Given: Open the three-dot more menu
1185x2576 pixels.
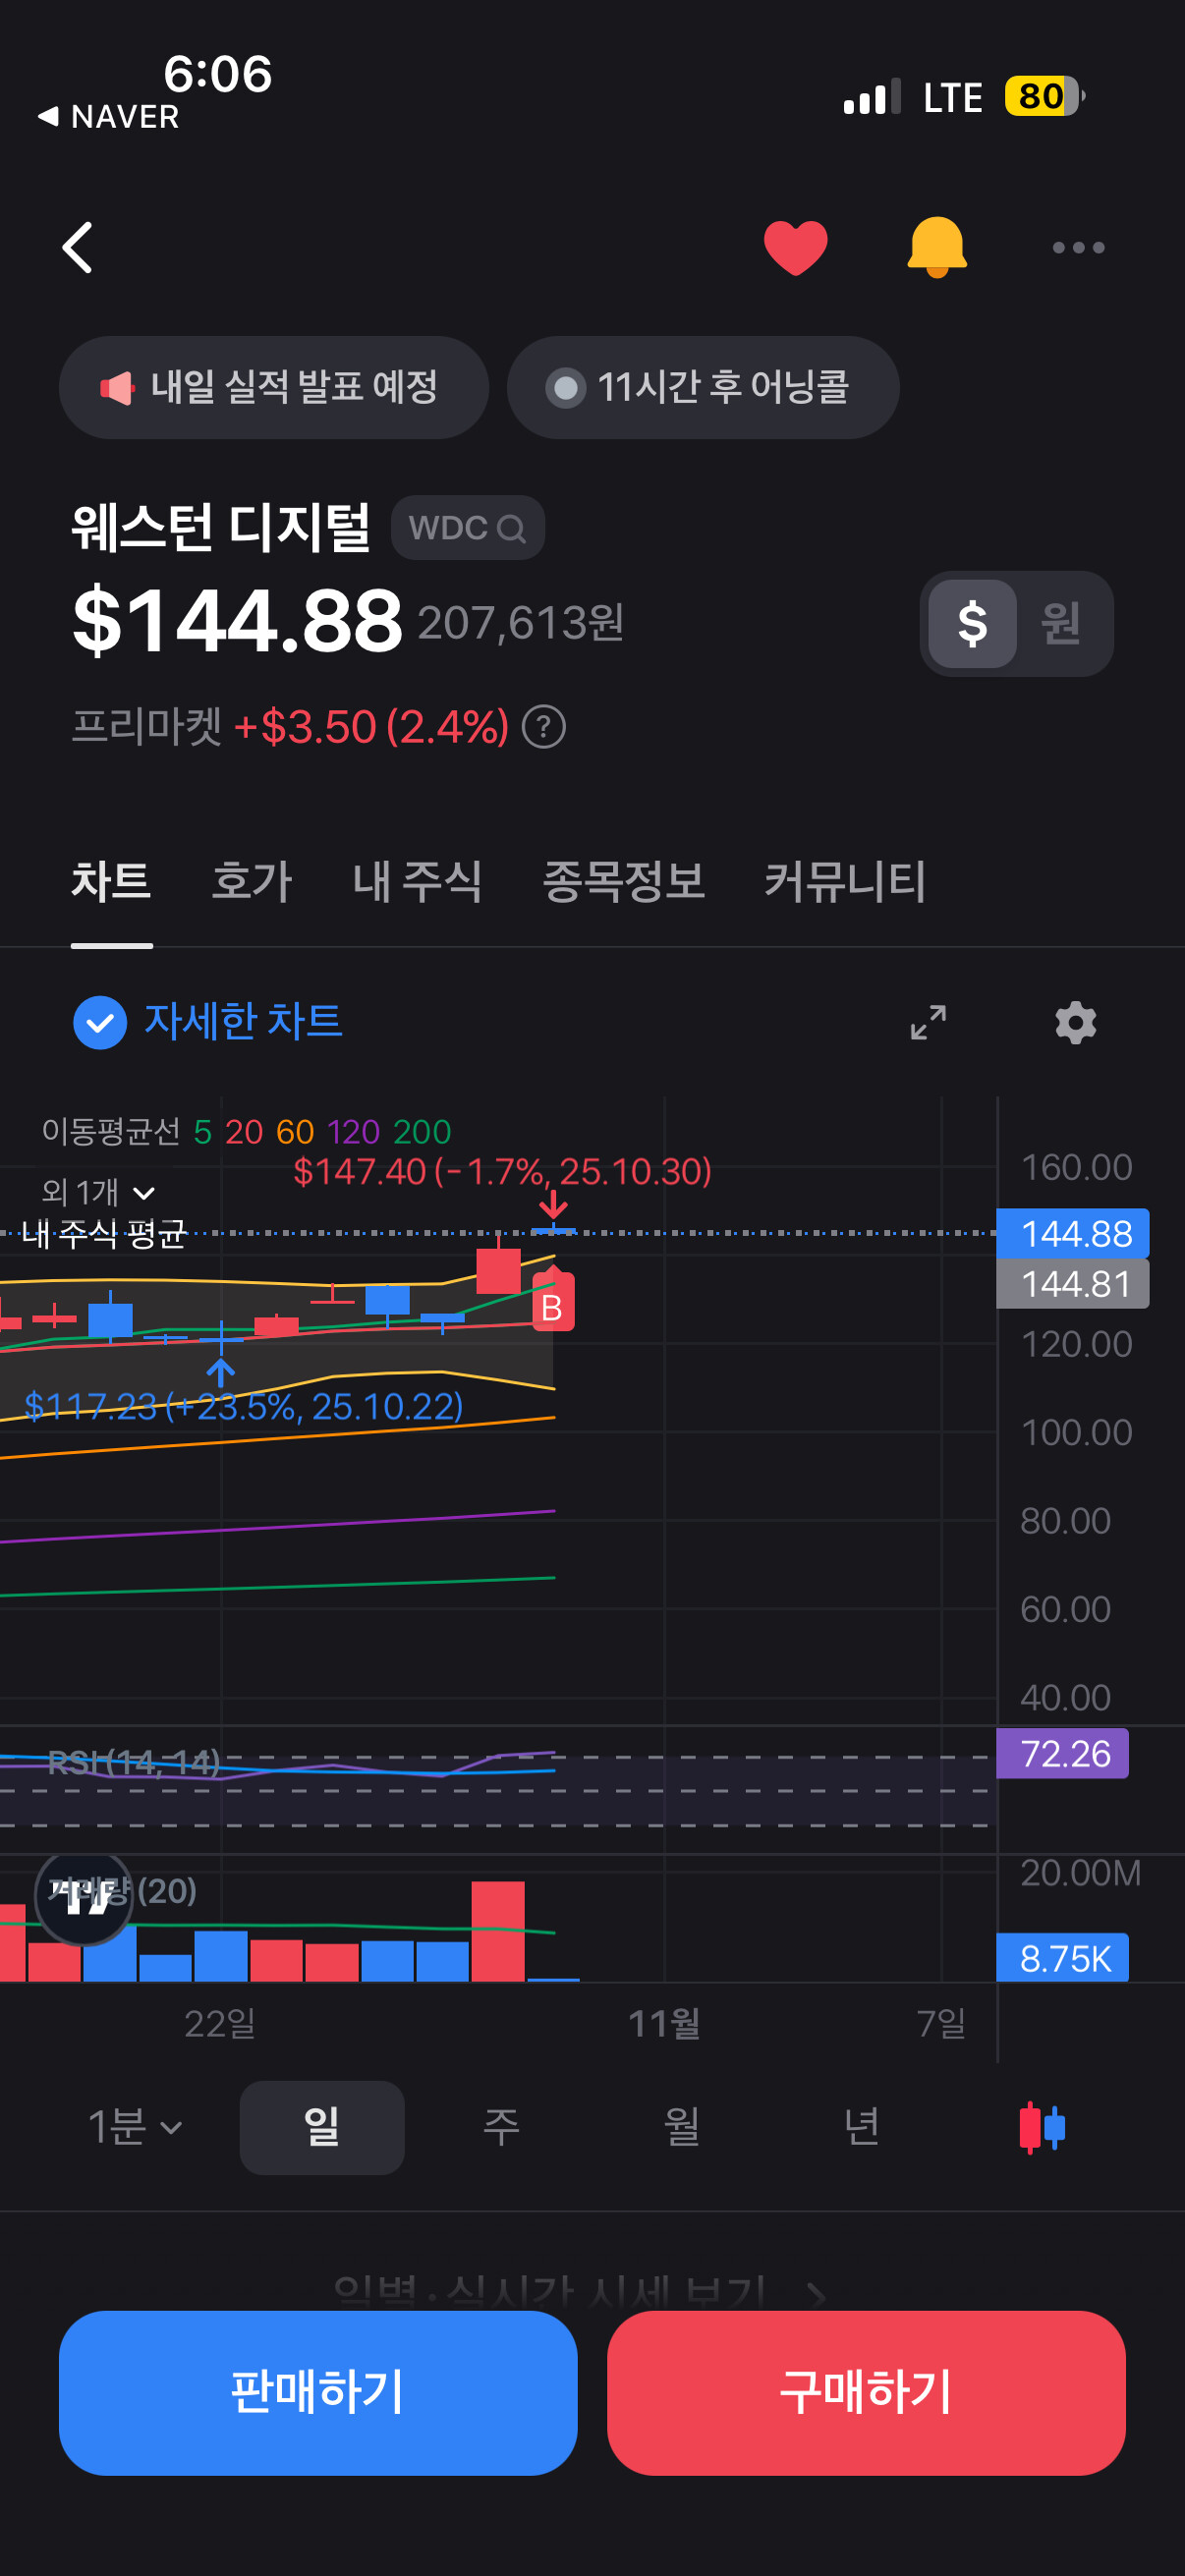Looking at the screenshot, I should [x=1078, y=247].
